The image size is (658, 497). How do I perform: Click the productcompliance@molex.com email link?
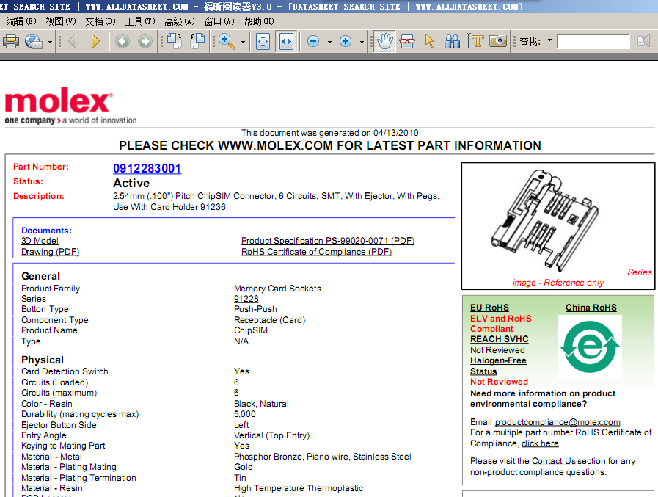558,422
